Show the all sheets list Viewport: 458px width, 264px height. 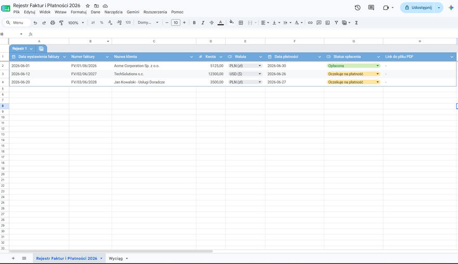(x=24, y=258)
